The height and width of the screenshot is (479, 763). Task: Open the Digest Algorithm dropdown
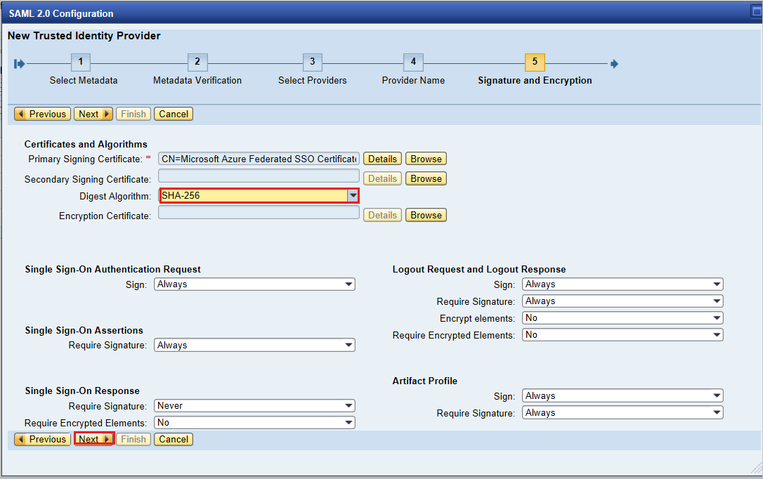tap(353, 195)
